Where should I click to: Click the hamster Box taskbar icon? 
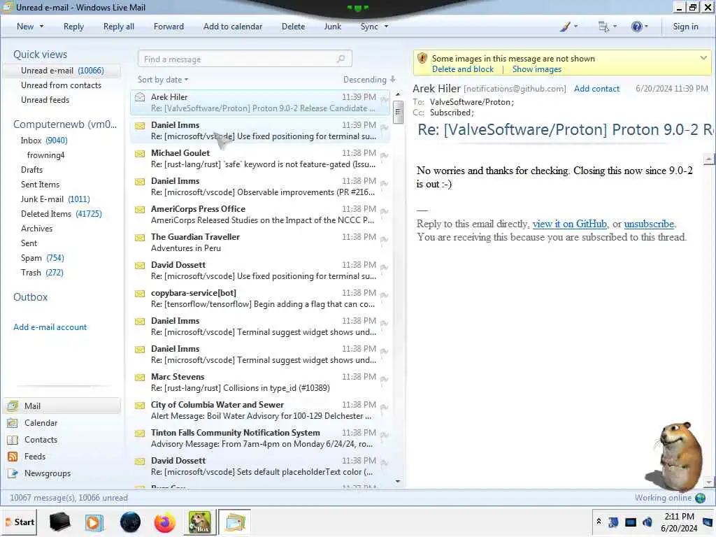coord(199,522)
